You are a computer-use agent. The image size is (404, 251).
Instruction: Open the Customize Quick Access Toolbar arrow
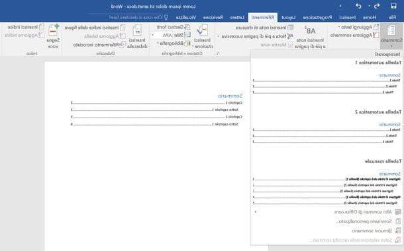[340, 6]
